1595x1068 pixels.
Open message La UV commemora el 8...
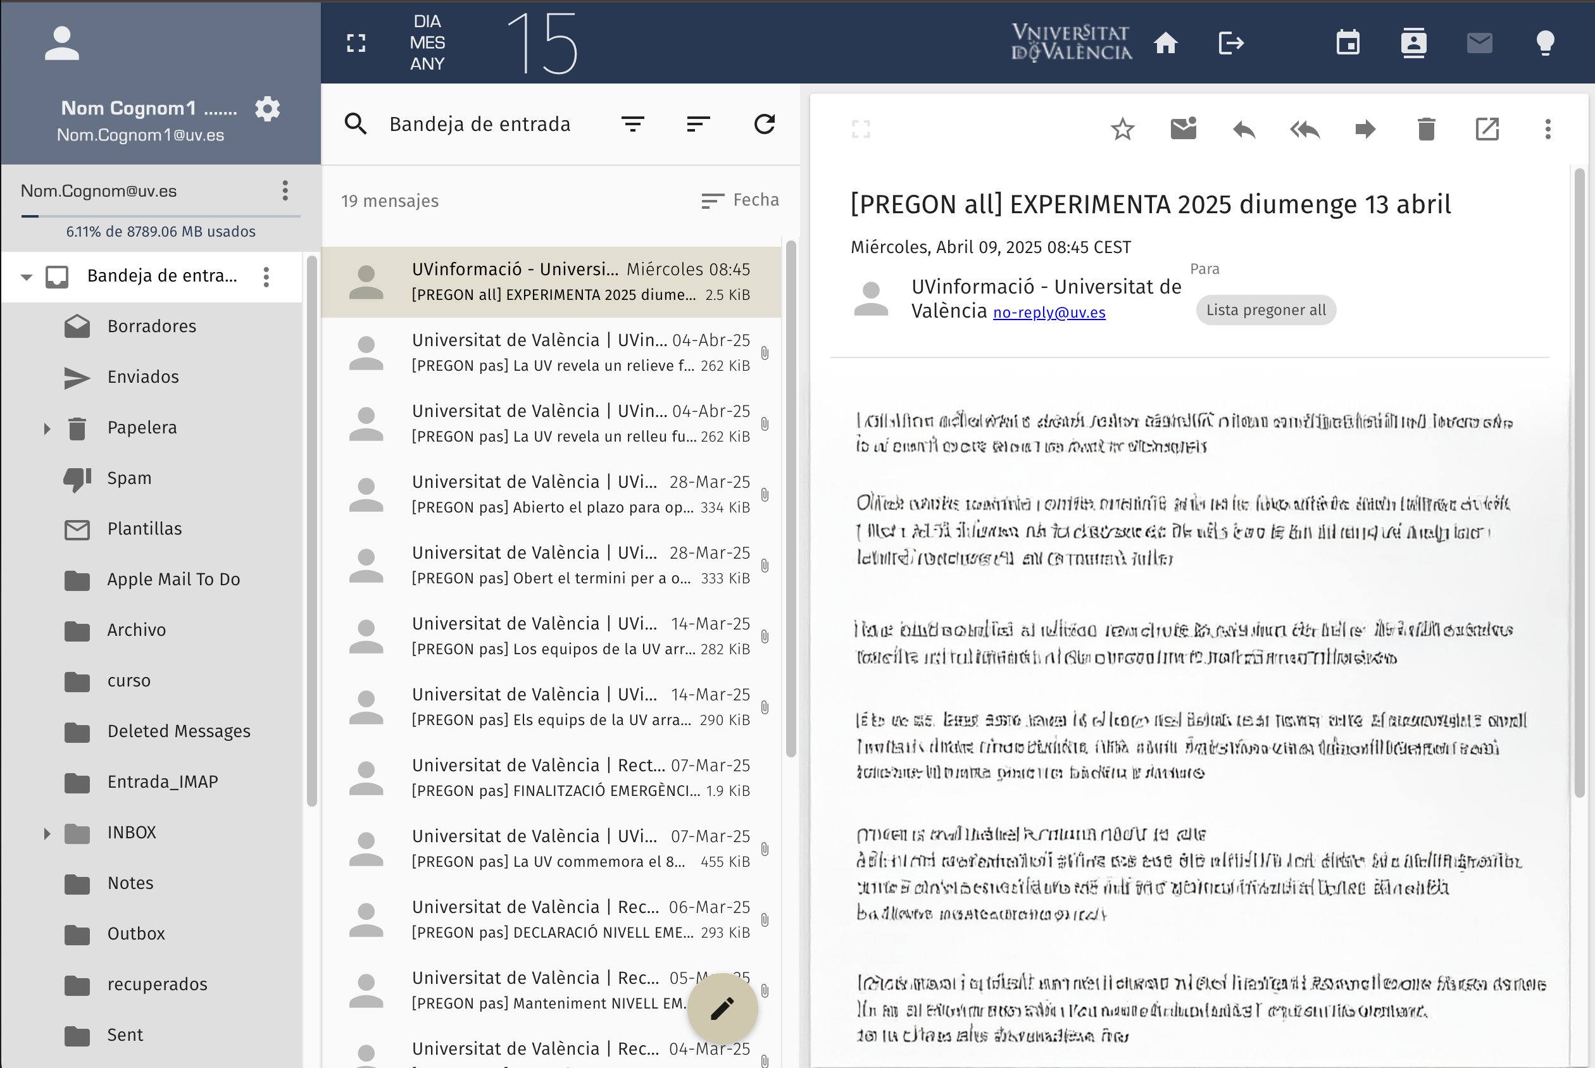coord(551,848)
